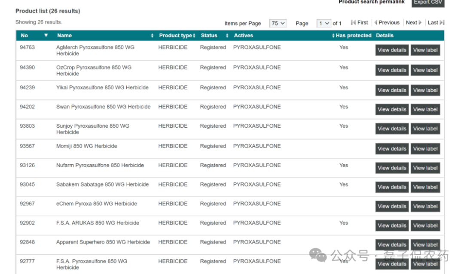Click the Actives column header
Image resolution: width=464 pixels, height=274 pixels.
click(244, 36)
